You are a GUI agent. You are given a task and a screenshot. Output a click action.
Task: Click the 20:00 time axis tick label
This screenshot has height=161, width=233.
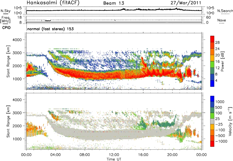click(172, 155)
